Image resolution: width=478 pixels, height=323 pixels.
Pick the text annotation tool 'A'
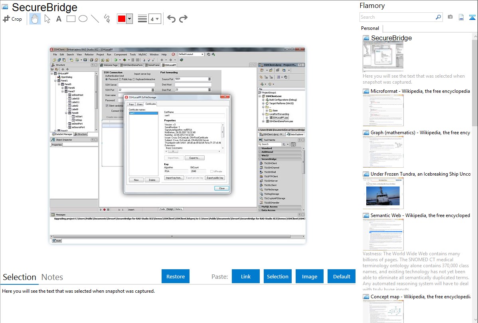tap(59, 19)
